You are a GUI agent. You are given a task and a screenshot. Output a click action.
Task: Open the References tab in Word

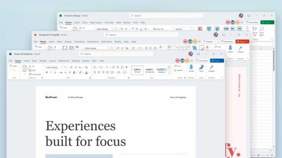click(64, 61)
